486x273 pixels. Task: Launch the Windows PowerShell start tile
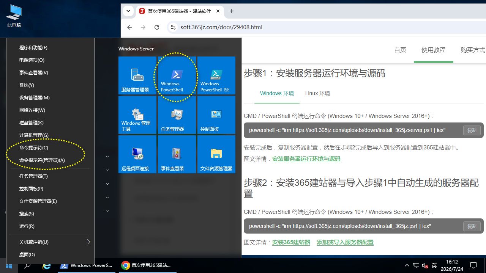pos(177,75)
